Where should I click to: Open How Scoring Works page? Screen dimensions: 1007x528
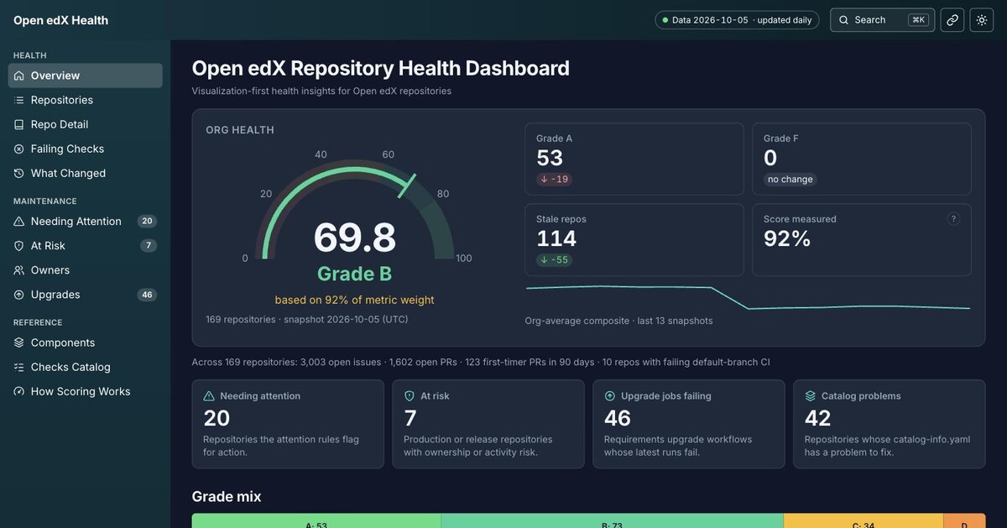coord(86,391)
